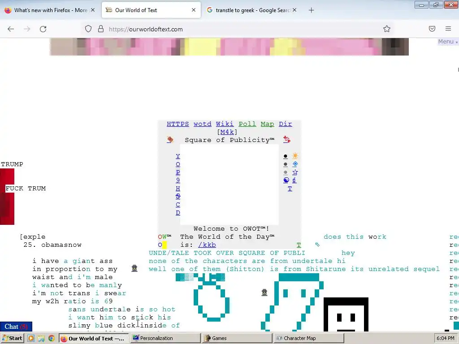Click the orange sun icon link
Image resolution: width=459 pixels, height=344 pixels.
pyautogui.click(x=295, y=156)
